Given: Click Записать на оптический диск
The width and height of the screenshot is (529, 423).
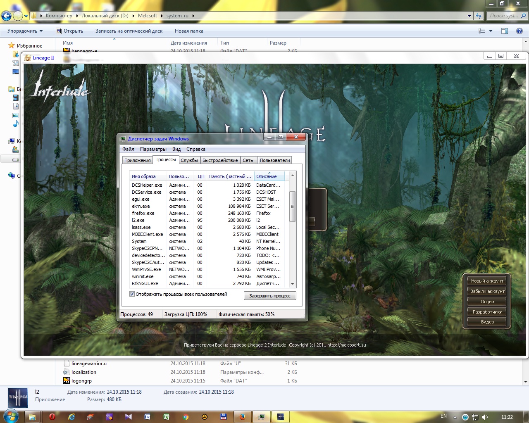Looking at the screenshot, I should 129,31.
